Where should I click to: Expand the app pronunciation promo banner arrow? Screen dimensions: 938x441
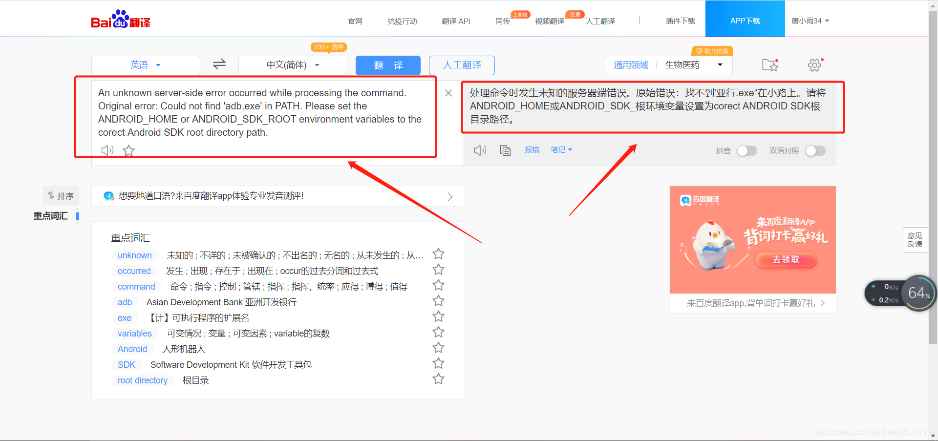pos(450,196)
